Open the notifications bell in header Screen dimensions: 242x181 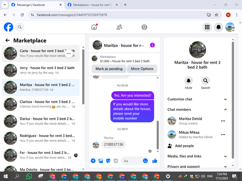coord(218,27)
